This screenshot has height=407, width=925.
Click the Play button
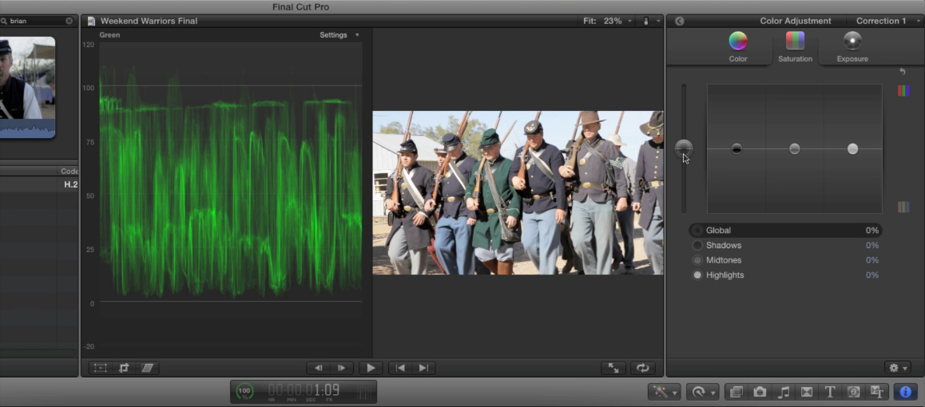pos(371,368)
